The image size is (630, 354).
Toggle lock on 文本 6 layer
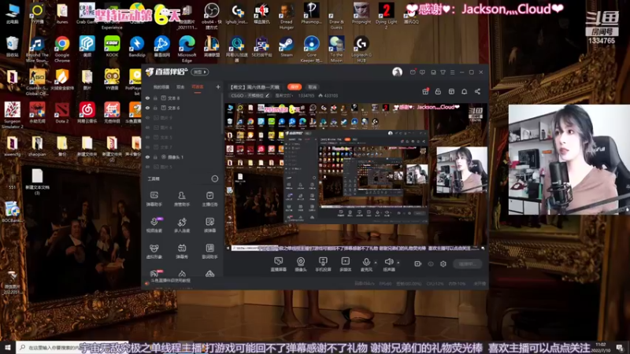coord(155,108)
